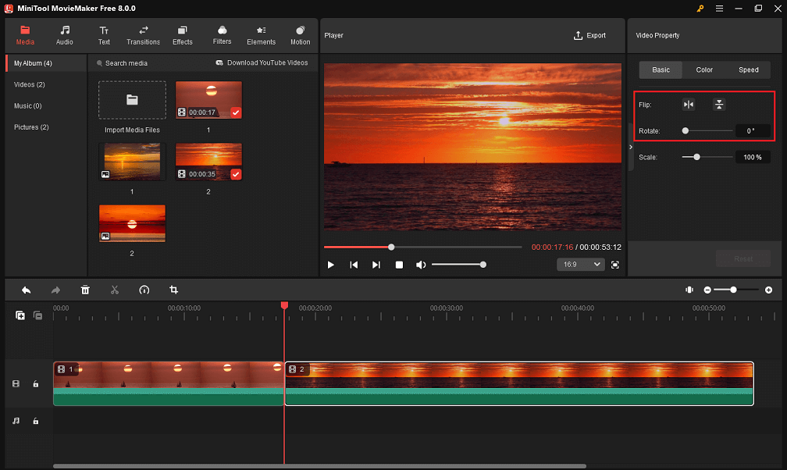Switch to Speed property tab

tap(748, 69)
